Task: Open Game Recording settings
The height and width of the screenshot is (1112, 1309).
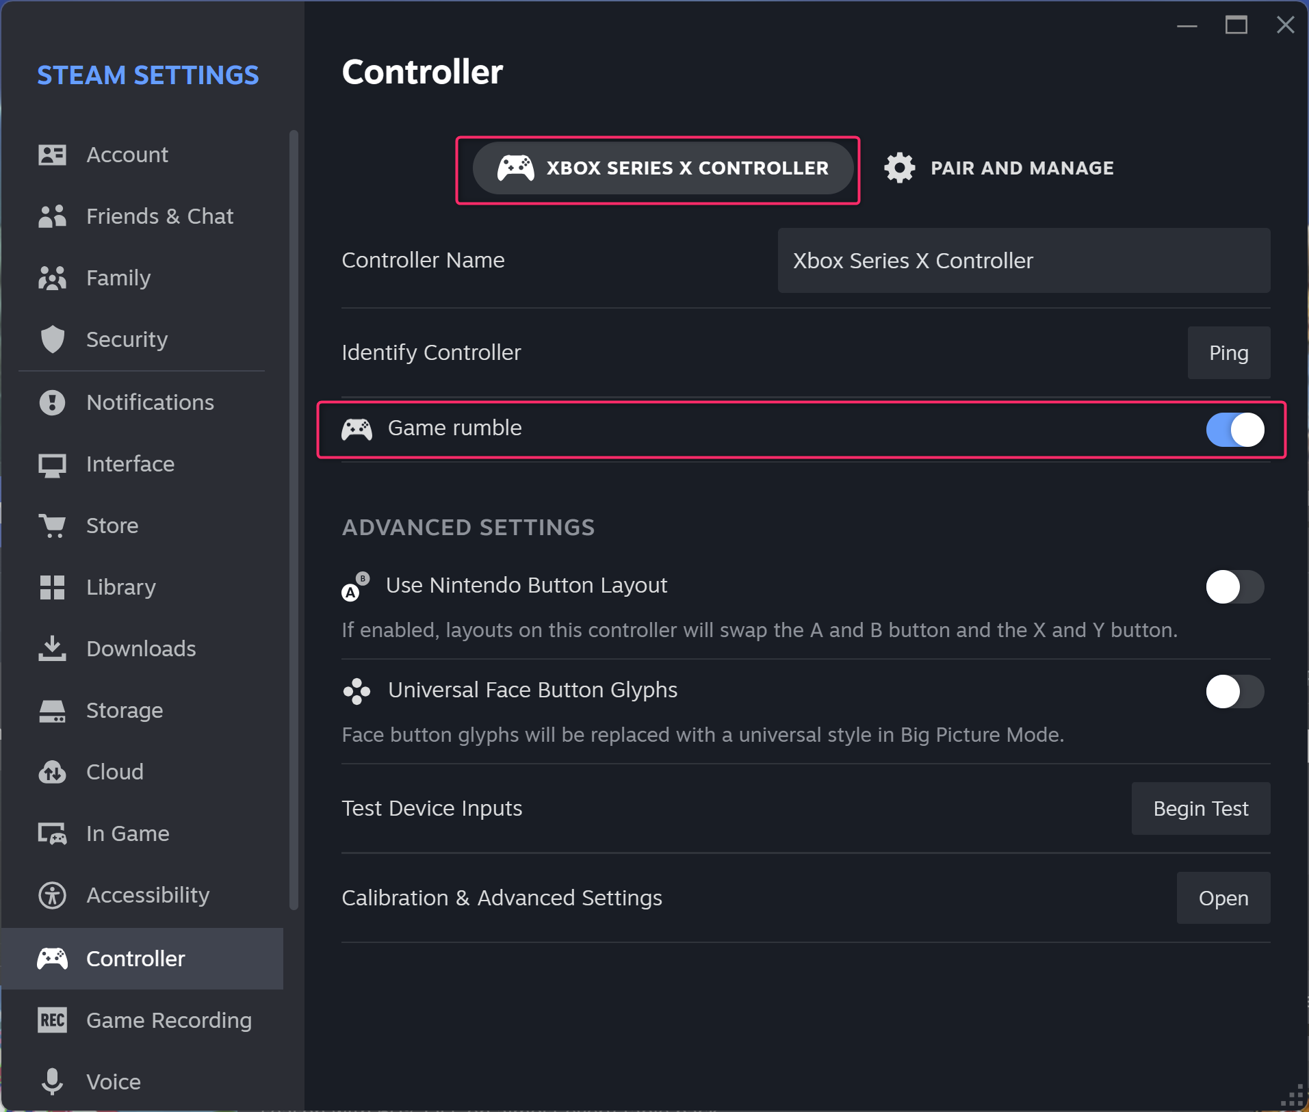Action: tap(142, 1020)
